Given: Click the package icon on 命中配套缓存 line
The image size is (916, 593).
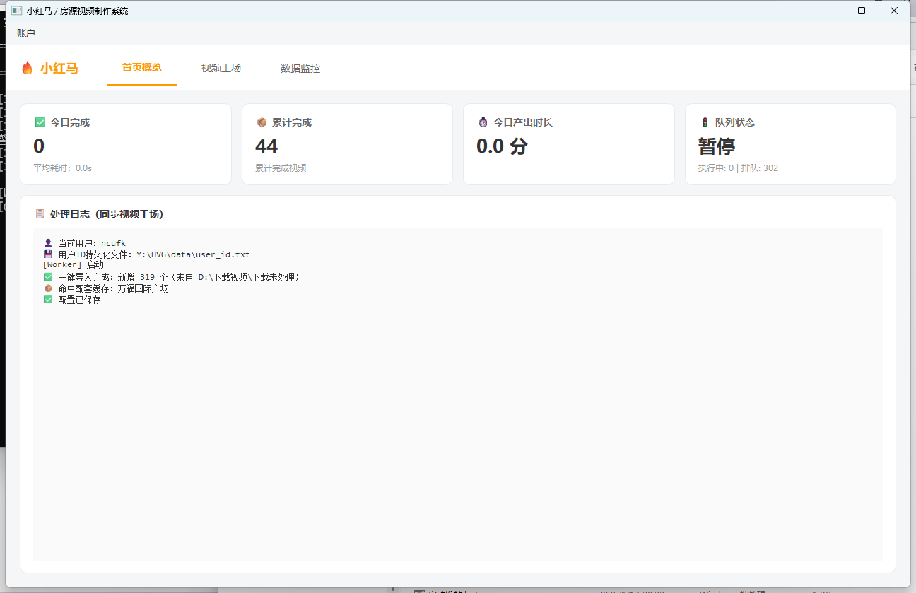Looking at the screenshot, I should pyautogui.click(x=48, y=288).
